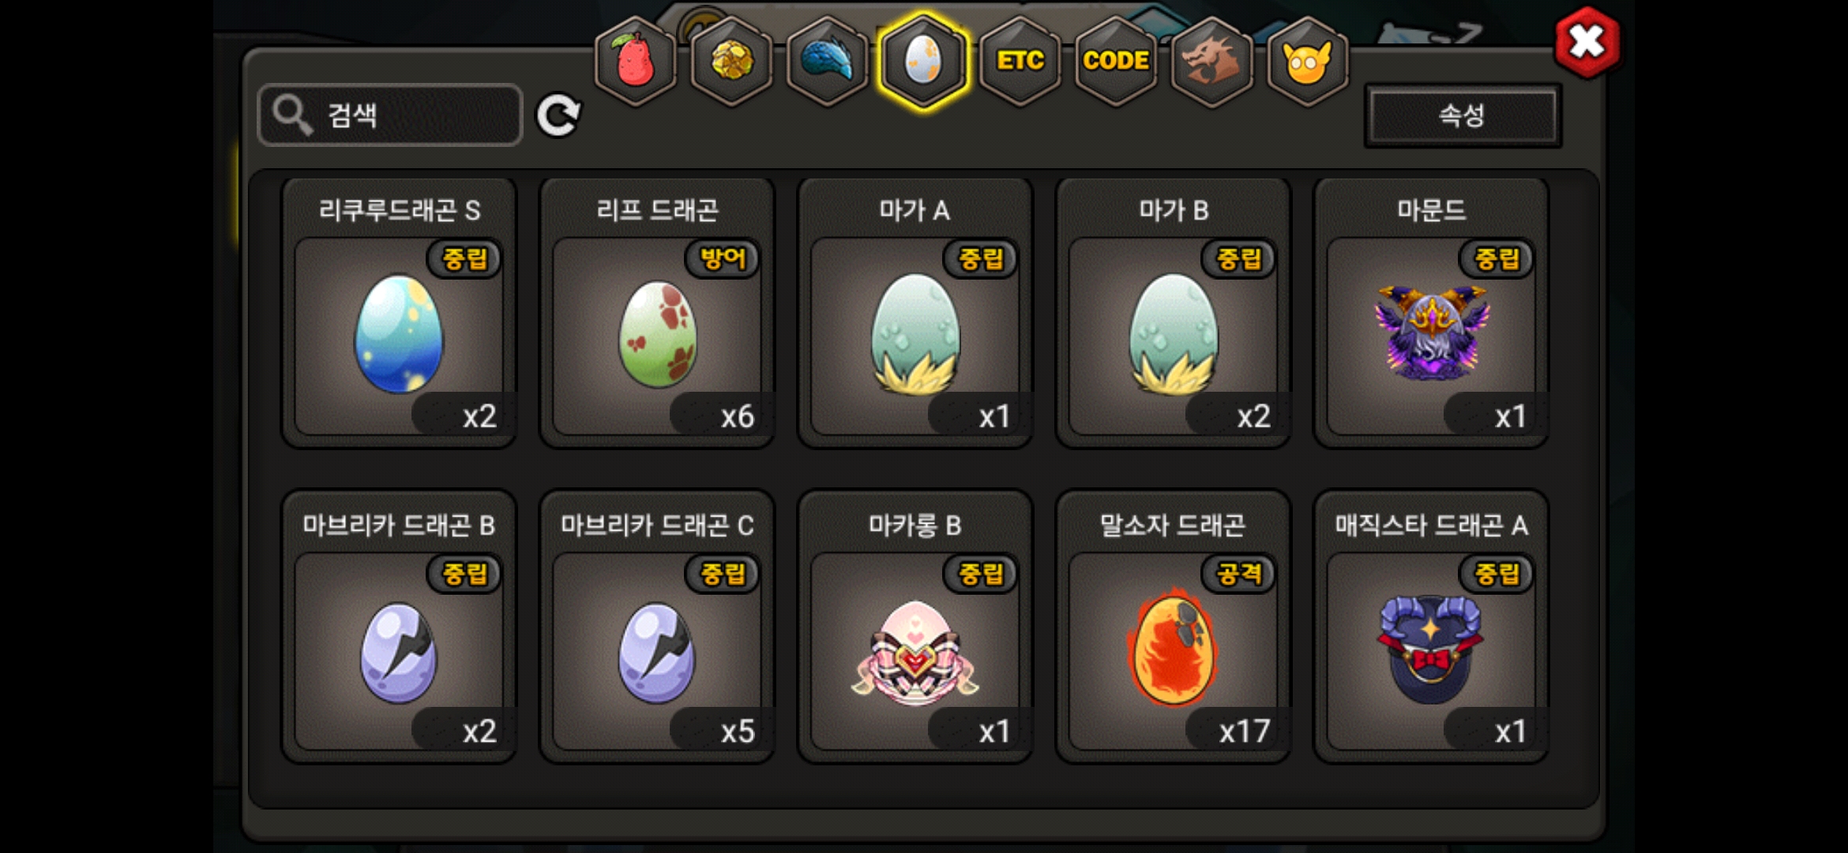Image resolution: width=1848 pixels, height=853 pixels.
Task: Select the 리쿠루드래곤 S blue egg
Action: [399, 314]
